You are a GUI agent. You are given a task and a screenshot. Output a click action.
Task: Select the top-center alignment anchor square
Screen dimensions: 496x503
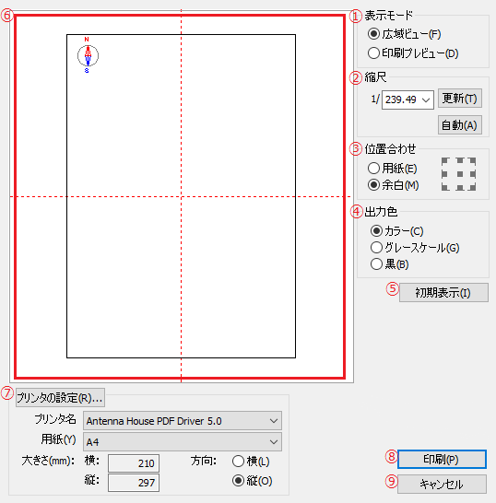pos(460,160)
